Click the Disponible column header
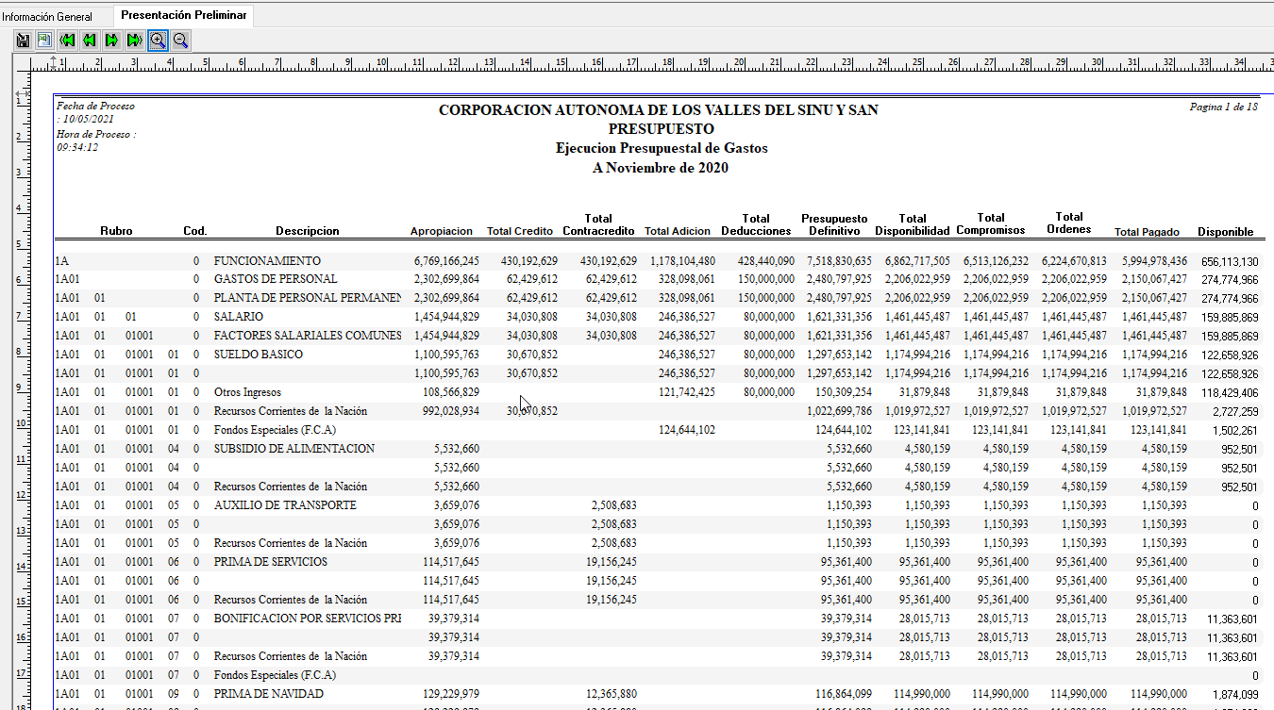This screenshot has height=710, width=1274. point(1225,231)
